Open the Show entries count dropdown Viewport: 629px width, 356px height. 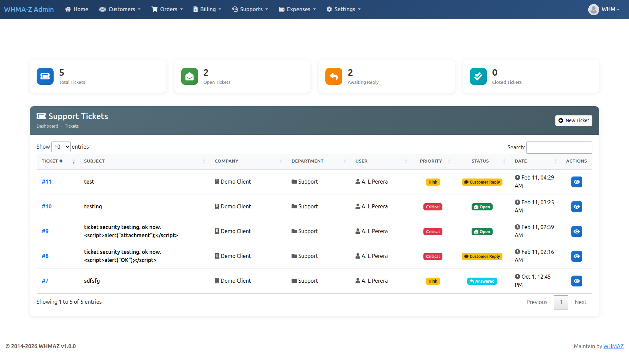tap(61, 147)
